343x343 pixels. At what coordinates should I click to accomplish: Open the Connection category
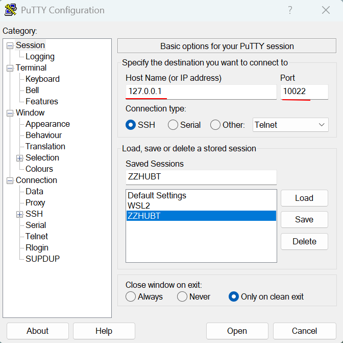click(36, 180)
